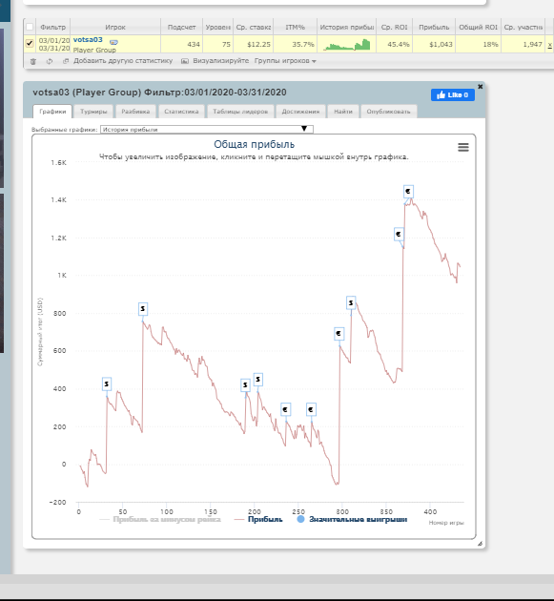Click the small badge icon next to votsa03
The height and width of the screenshot is (601, 554).
tap(113, 42)
